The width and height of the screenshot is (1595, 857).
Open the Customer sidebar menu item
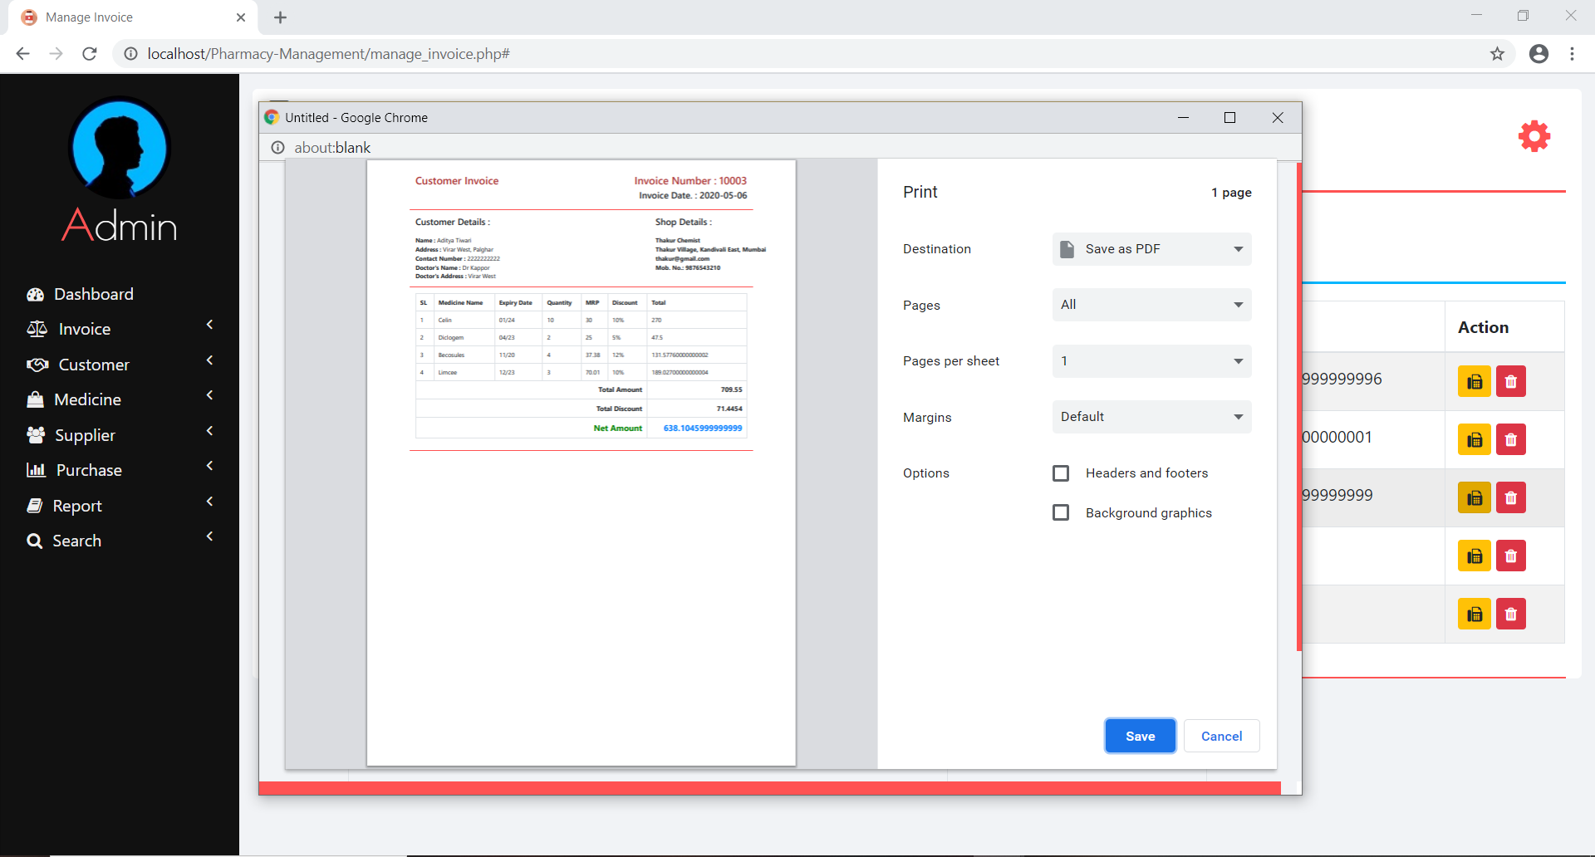tap(120, 365)
